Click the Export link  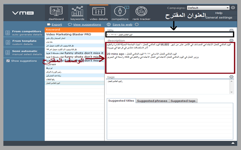[57, 24]
